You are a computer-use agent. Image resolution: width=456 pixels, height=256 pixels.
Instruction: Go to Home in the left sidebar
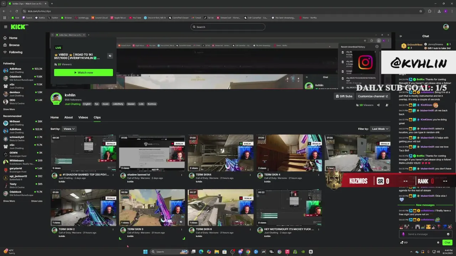tap(13, 38)
